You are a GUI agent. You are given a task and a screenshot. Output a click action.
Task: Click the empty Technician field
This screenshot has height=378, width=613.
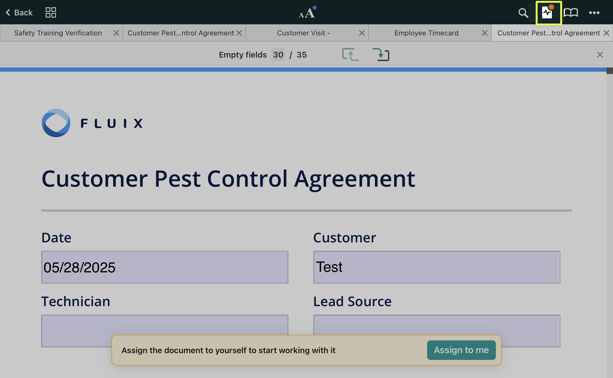click(164, 324)
